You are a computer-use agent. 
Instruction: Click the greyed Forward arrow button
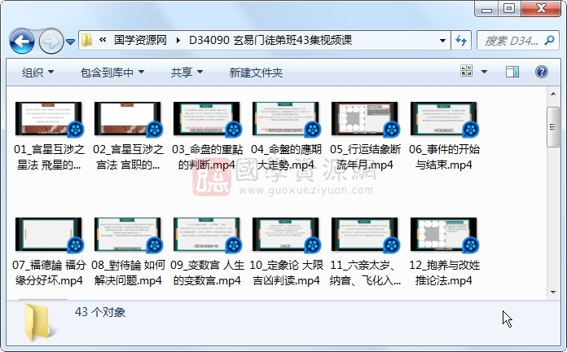tap(51, 42)
